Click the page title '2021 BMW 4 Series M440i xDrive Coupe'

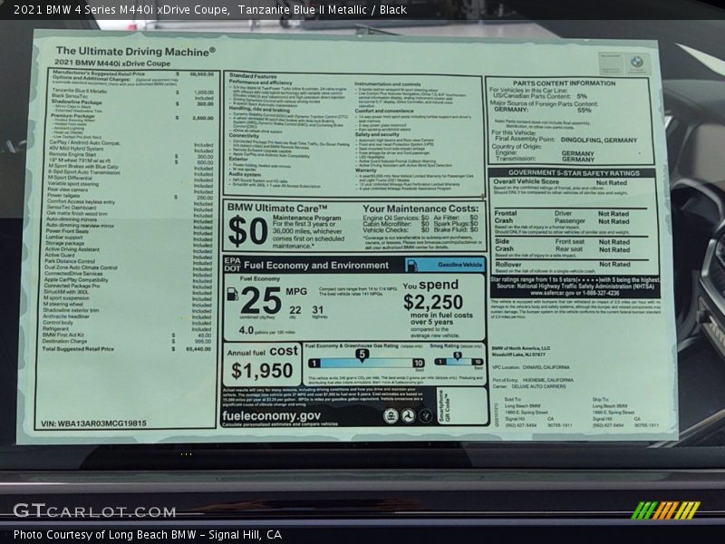[121, 10]
